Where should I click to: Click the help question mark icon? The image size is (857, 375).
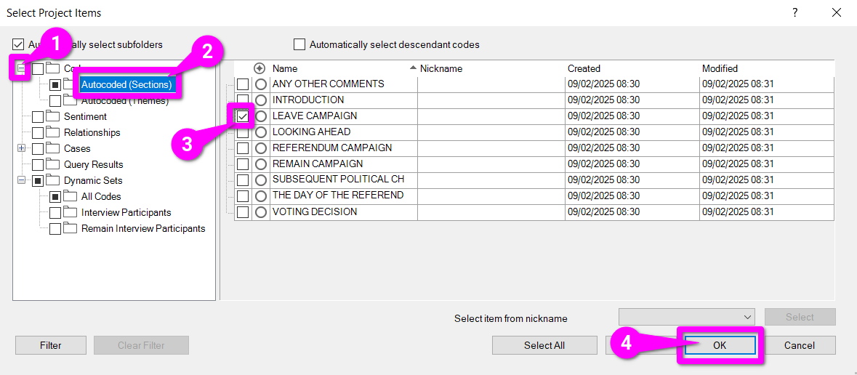[x=795, y=12]
